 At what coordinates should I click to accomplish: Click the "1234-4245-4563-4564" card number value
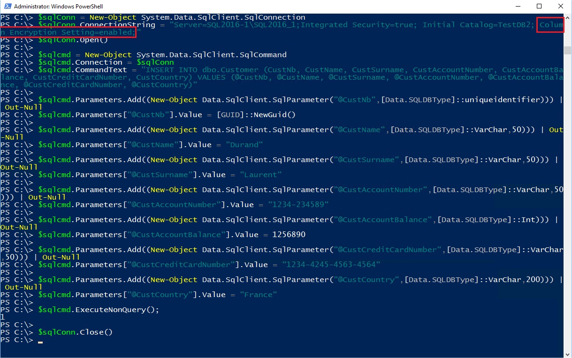coord(331,265)
